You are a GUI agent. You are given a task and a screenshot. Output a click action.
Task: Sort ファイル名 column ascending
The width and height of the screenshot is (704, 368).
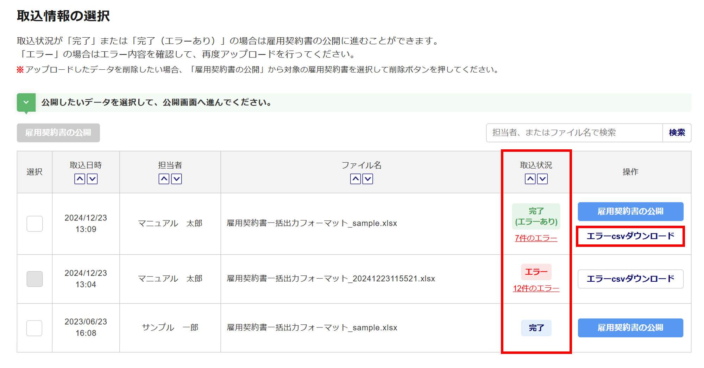355,179
